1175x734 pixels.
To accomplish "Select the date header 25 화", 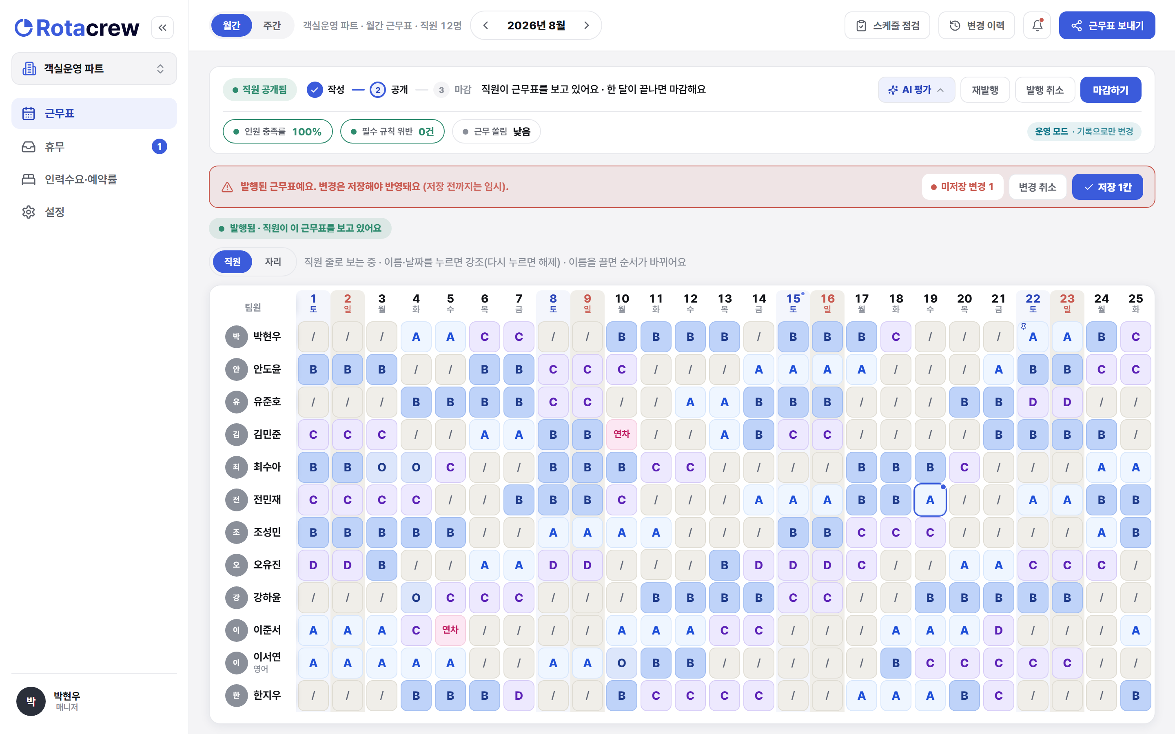I will coord(1136,303).
